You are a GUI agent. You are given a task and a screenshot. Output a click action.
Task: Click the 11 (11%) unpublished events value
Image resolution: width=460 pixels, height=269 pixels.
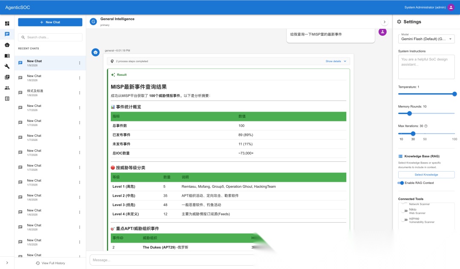tap(245, 144)
